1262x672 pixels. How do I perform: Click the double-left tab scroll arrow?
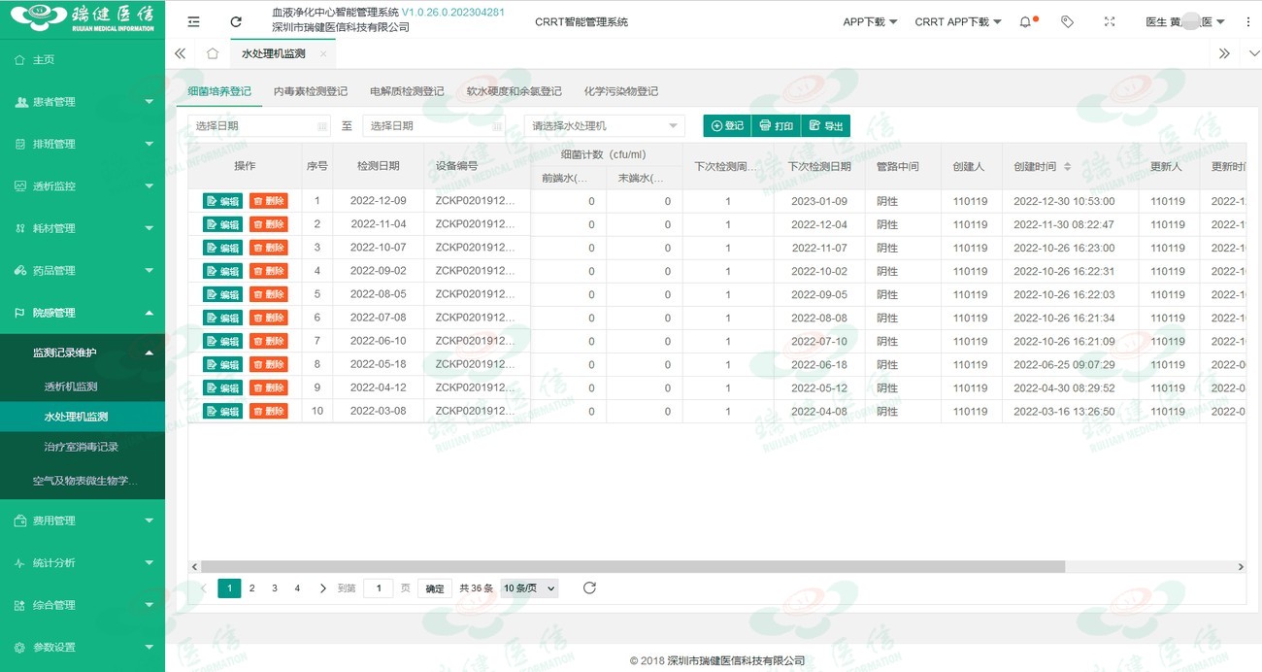pyautogui.click(x=180, y=53)
